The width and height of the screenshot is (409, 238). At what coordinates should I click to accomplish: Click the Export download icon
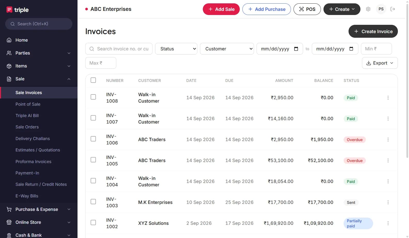369,63
